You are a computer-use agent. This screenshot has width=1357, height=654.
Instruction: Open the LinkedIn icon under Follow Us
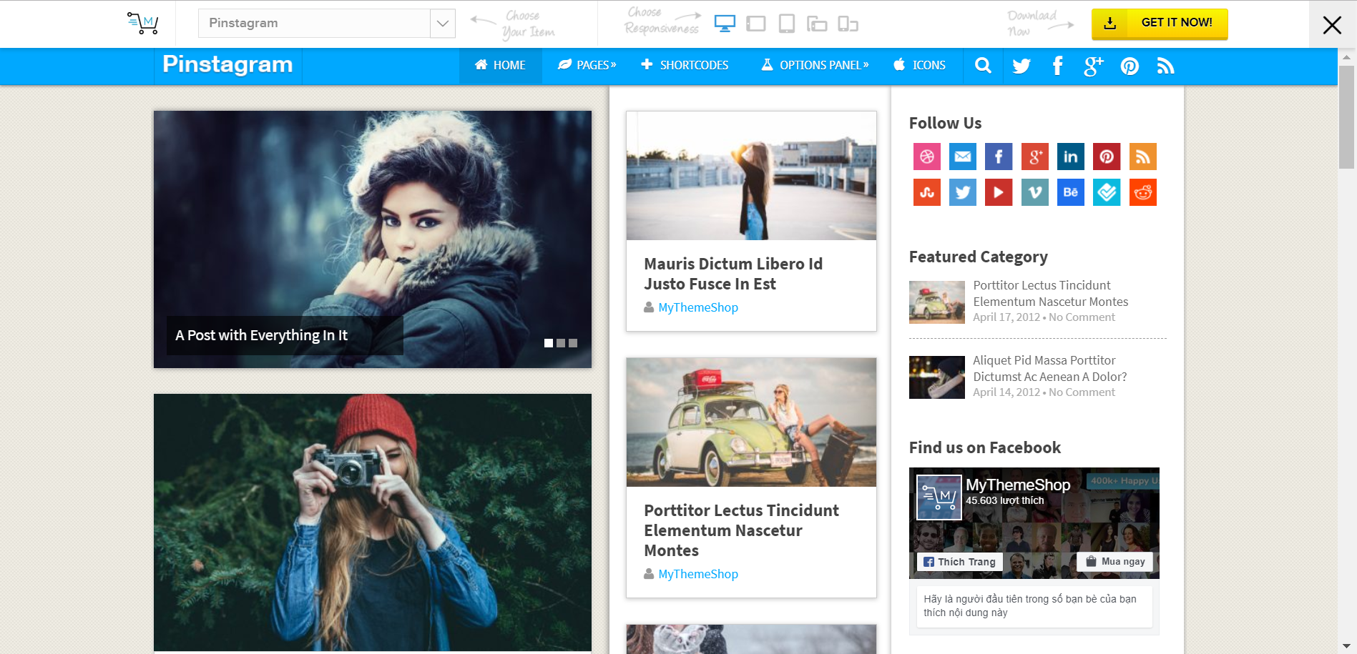1070,157
